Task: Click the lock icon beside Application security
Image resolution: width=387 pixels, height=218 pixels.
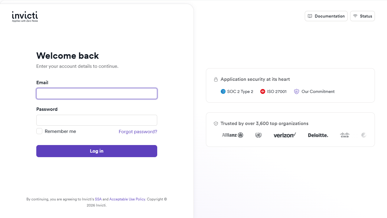Action: click(216, 79)
